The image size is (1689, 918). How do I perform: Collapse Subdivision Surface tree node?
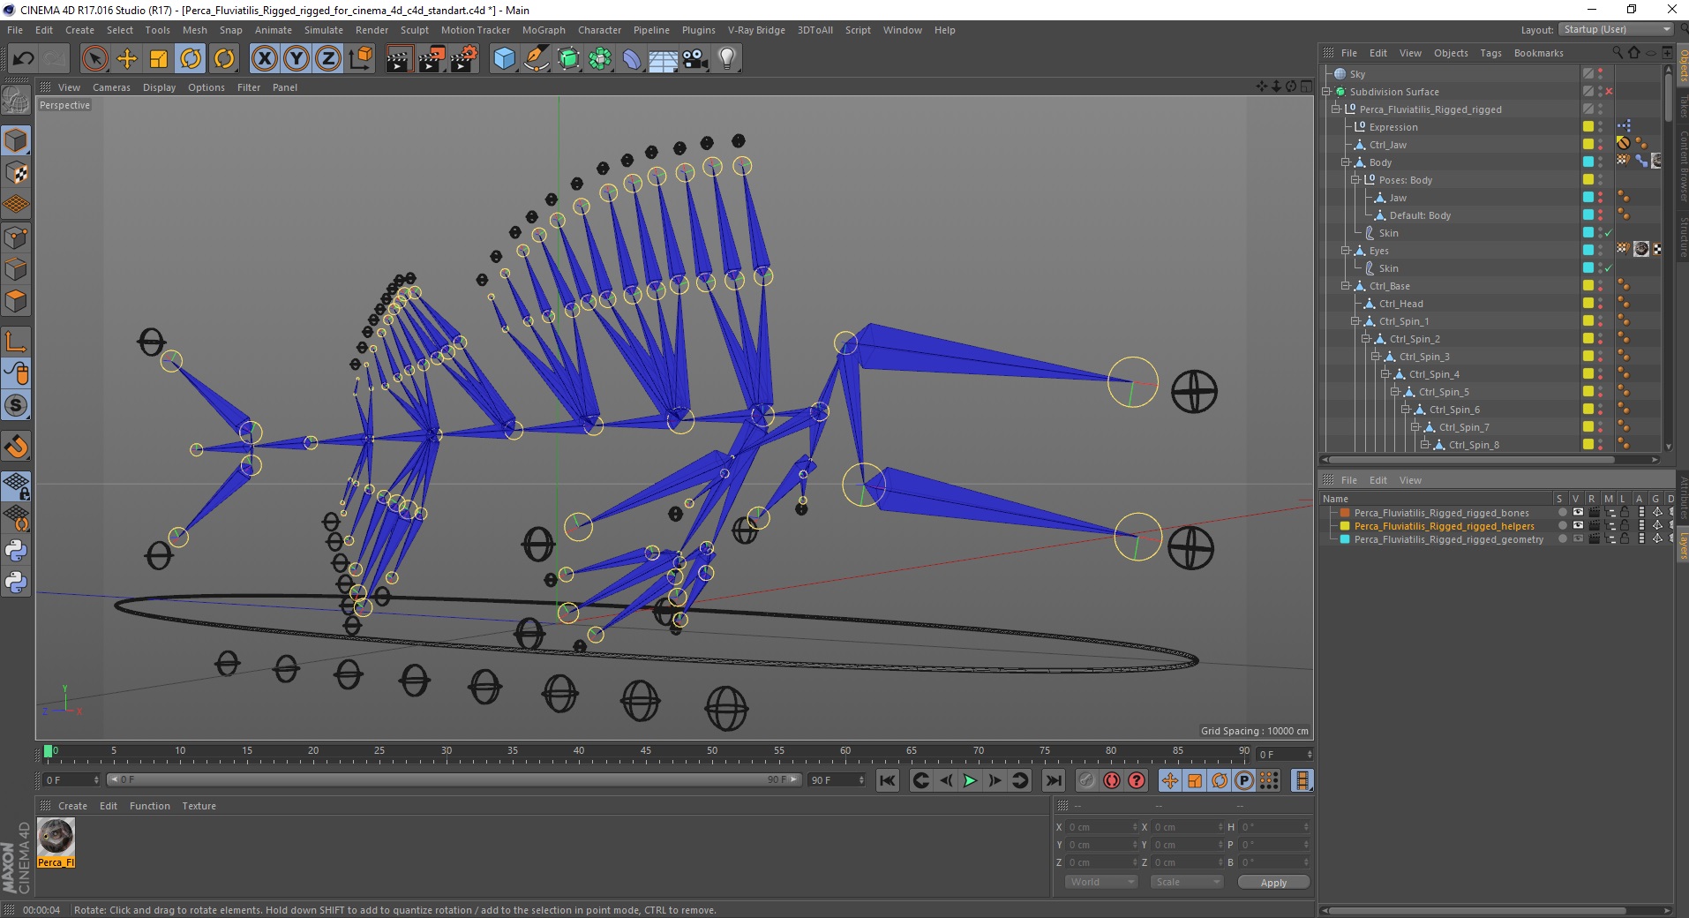coord(1326,92)
